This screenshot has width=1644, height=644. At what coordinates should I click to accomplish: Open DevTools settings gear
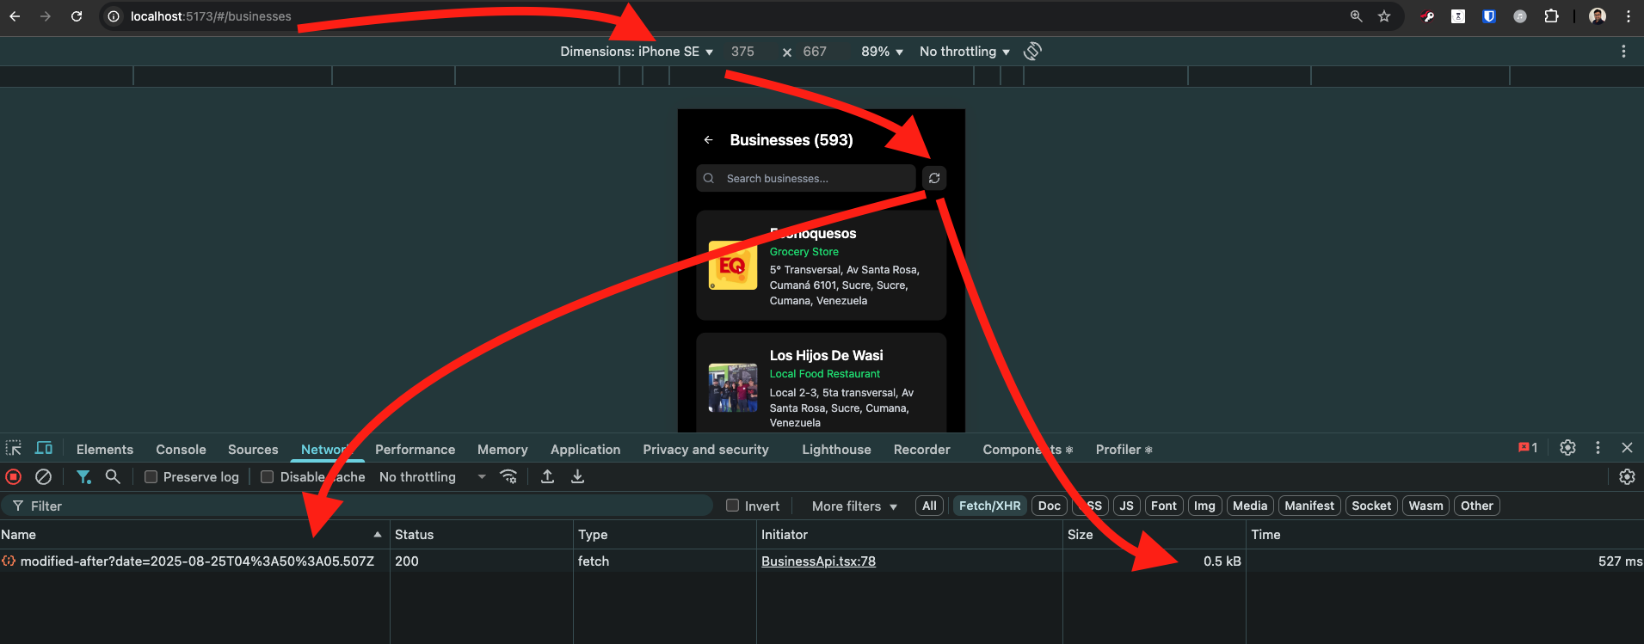(x=1567, y=448)
